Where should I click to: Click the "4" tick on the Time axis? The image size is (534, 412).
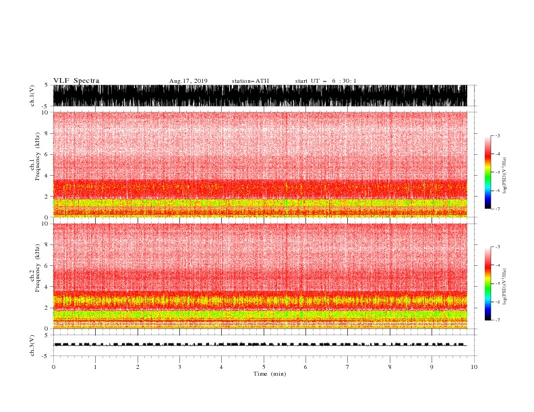click(x=221, y=367)
